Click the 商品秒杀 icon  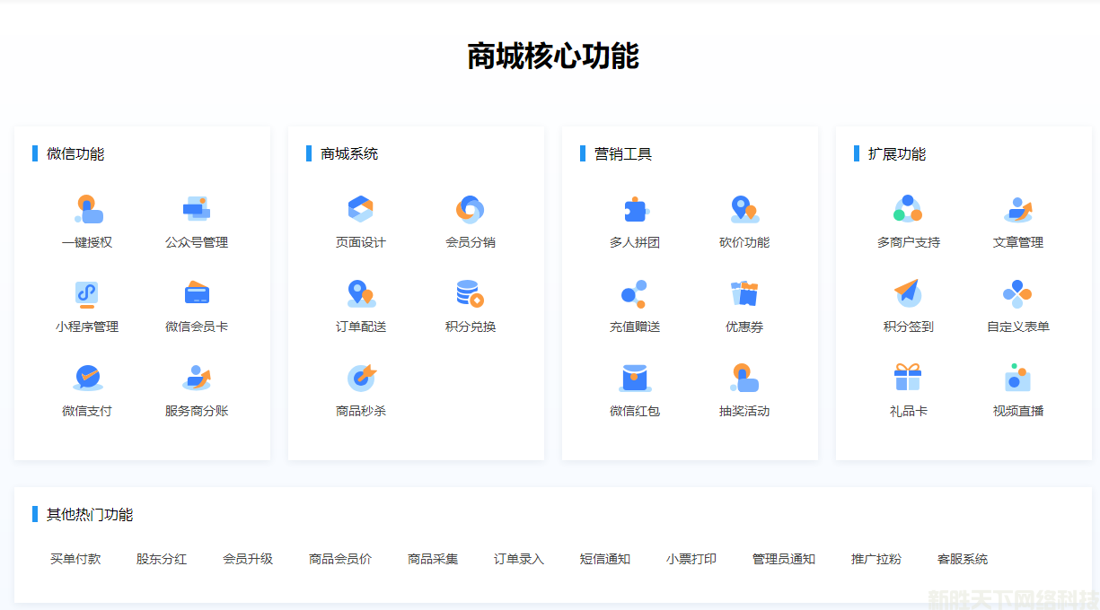tap(360, 378)
